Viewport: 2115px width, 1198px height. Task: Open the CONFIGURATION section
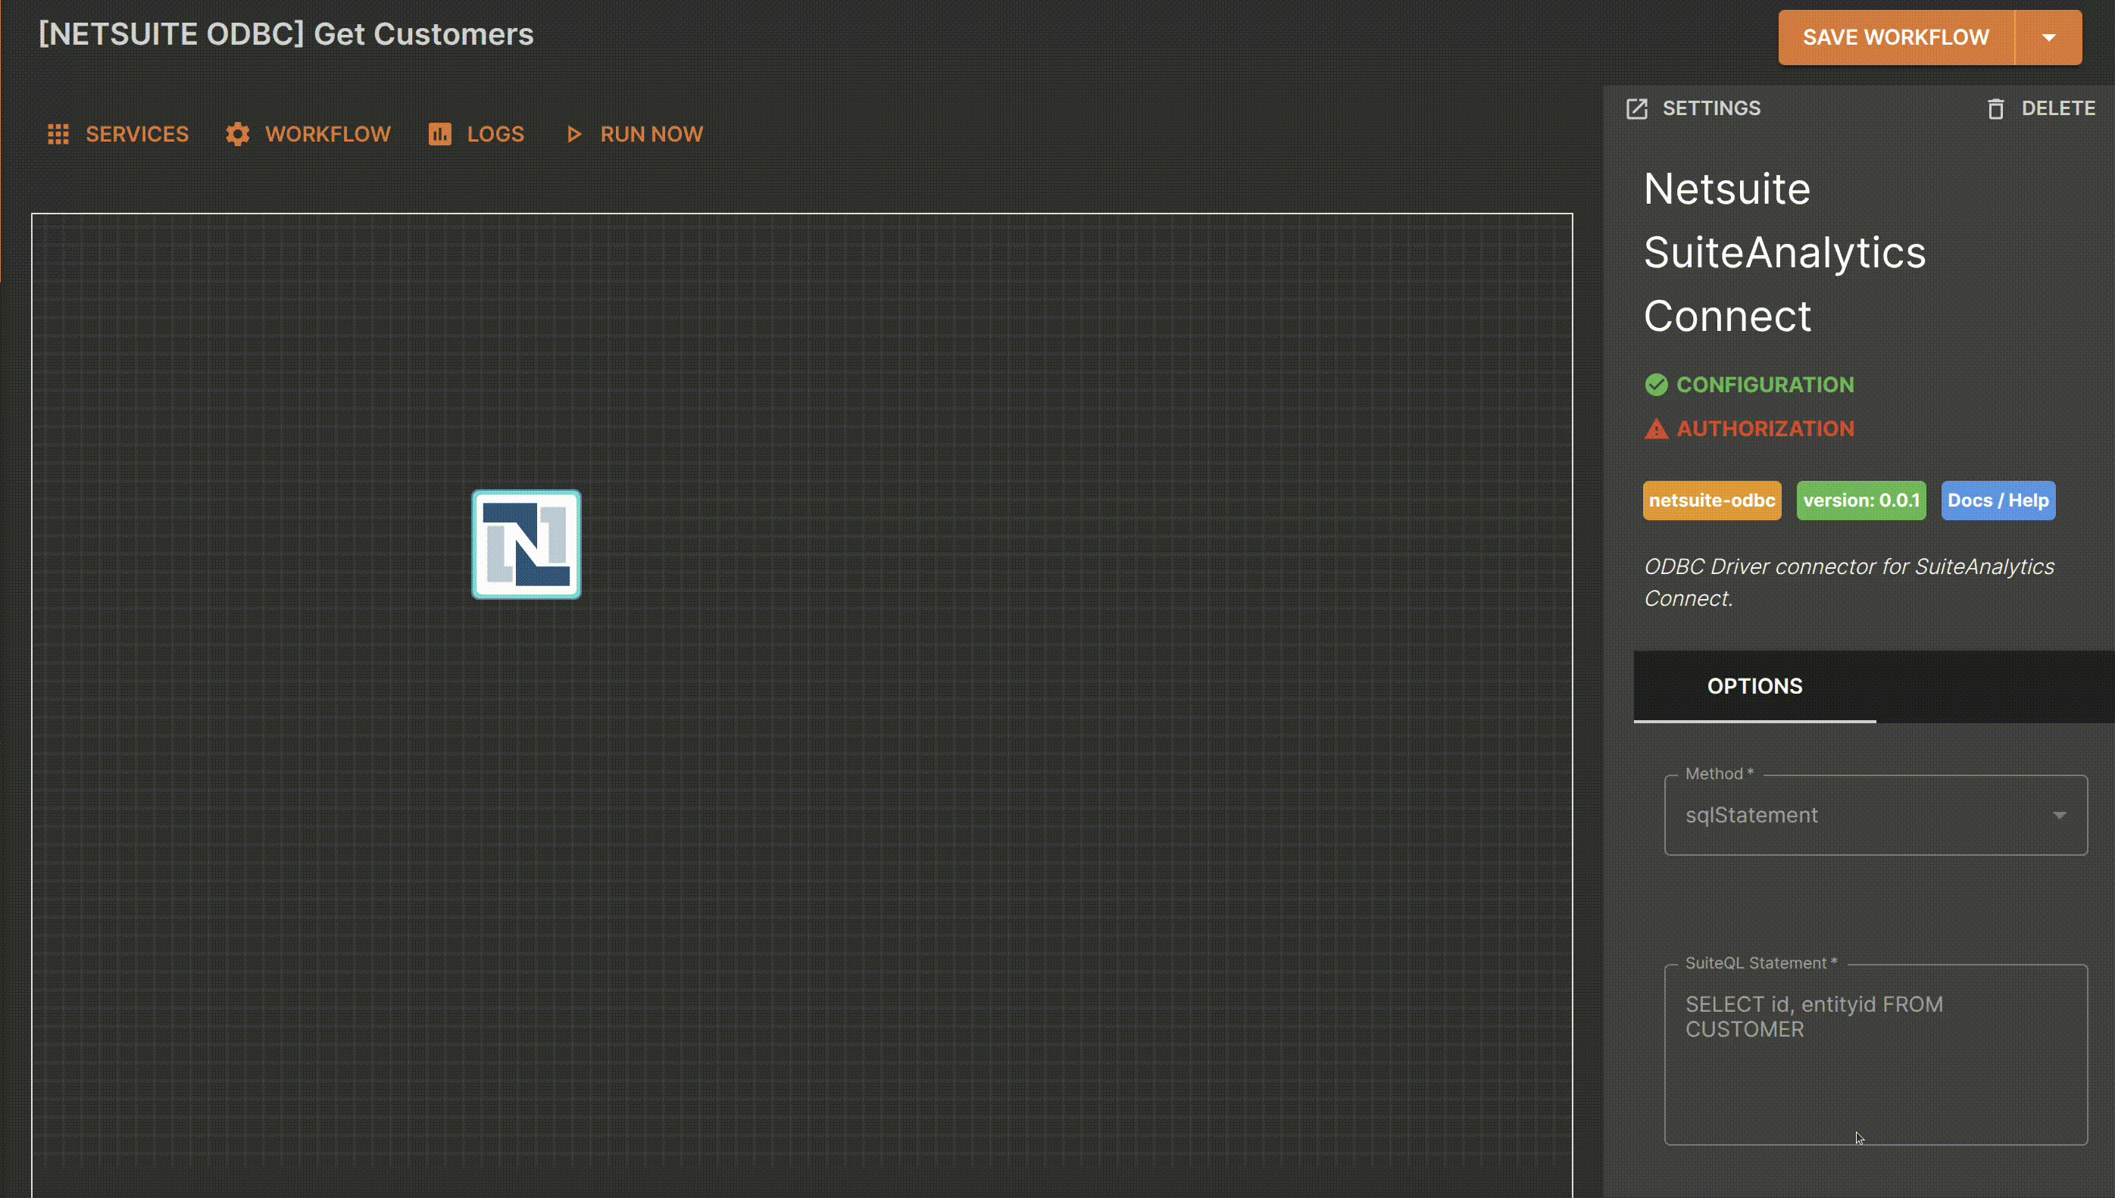(1750, 385)
